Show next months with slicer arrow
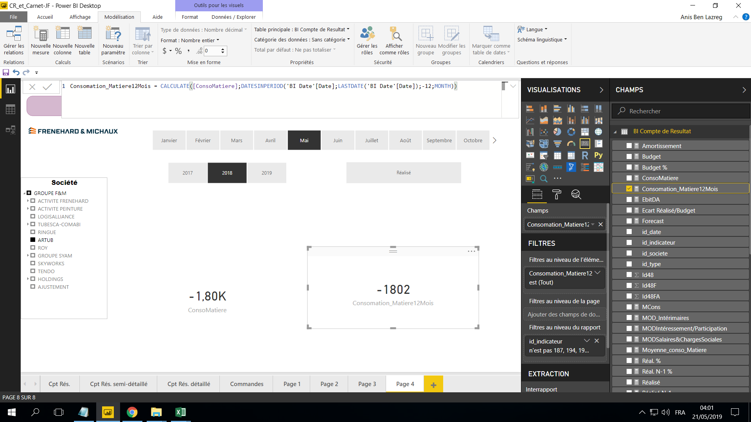This screenshot has width=751, height=422. click(x=494, y=140)
